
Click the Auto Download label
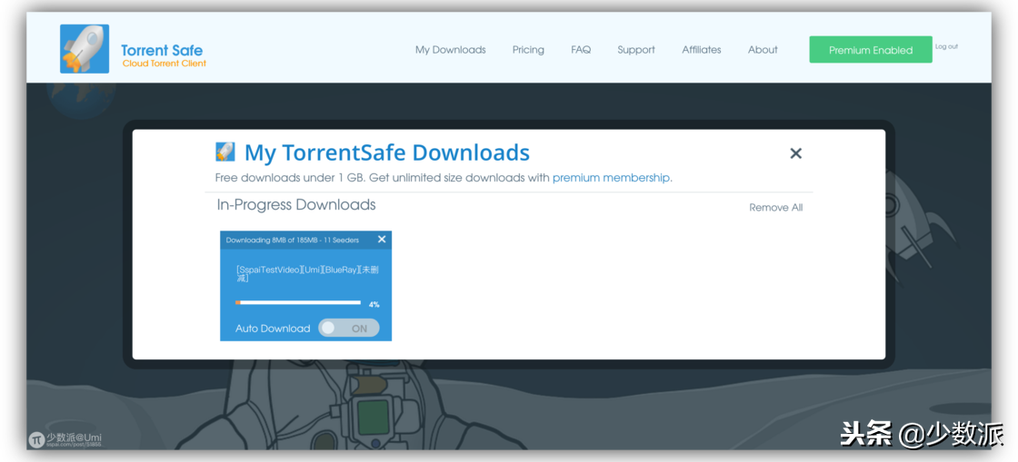coord(273,329)
